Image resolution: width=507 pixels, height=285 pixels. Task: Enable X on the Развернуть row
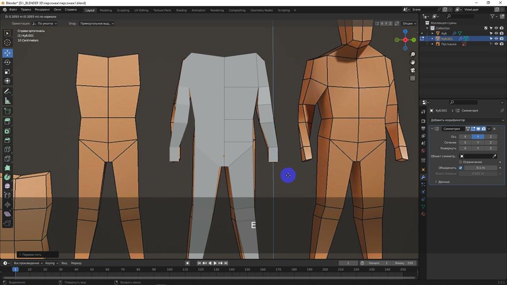click(465, 148)
